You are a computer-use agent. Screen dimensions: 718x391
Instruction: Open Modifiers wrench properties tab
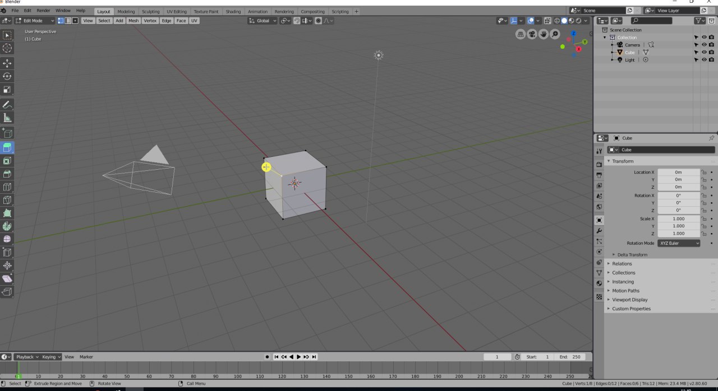(x=599, y=231)
